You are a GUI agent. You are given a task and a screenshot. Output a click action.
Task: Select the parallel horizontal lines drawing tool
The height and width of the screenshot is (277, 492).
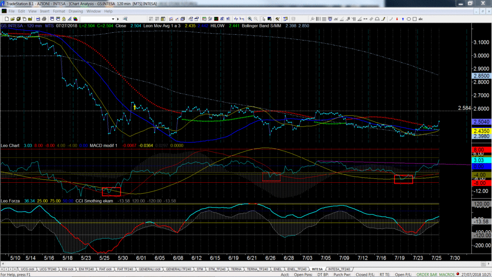click(x=324, y=19)
